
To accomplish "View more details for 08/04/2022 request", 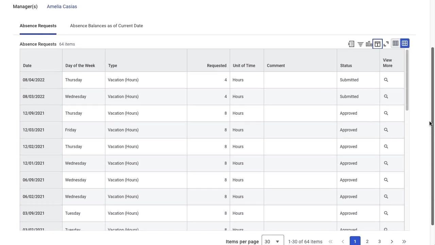I will (386, 80).
